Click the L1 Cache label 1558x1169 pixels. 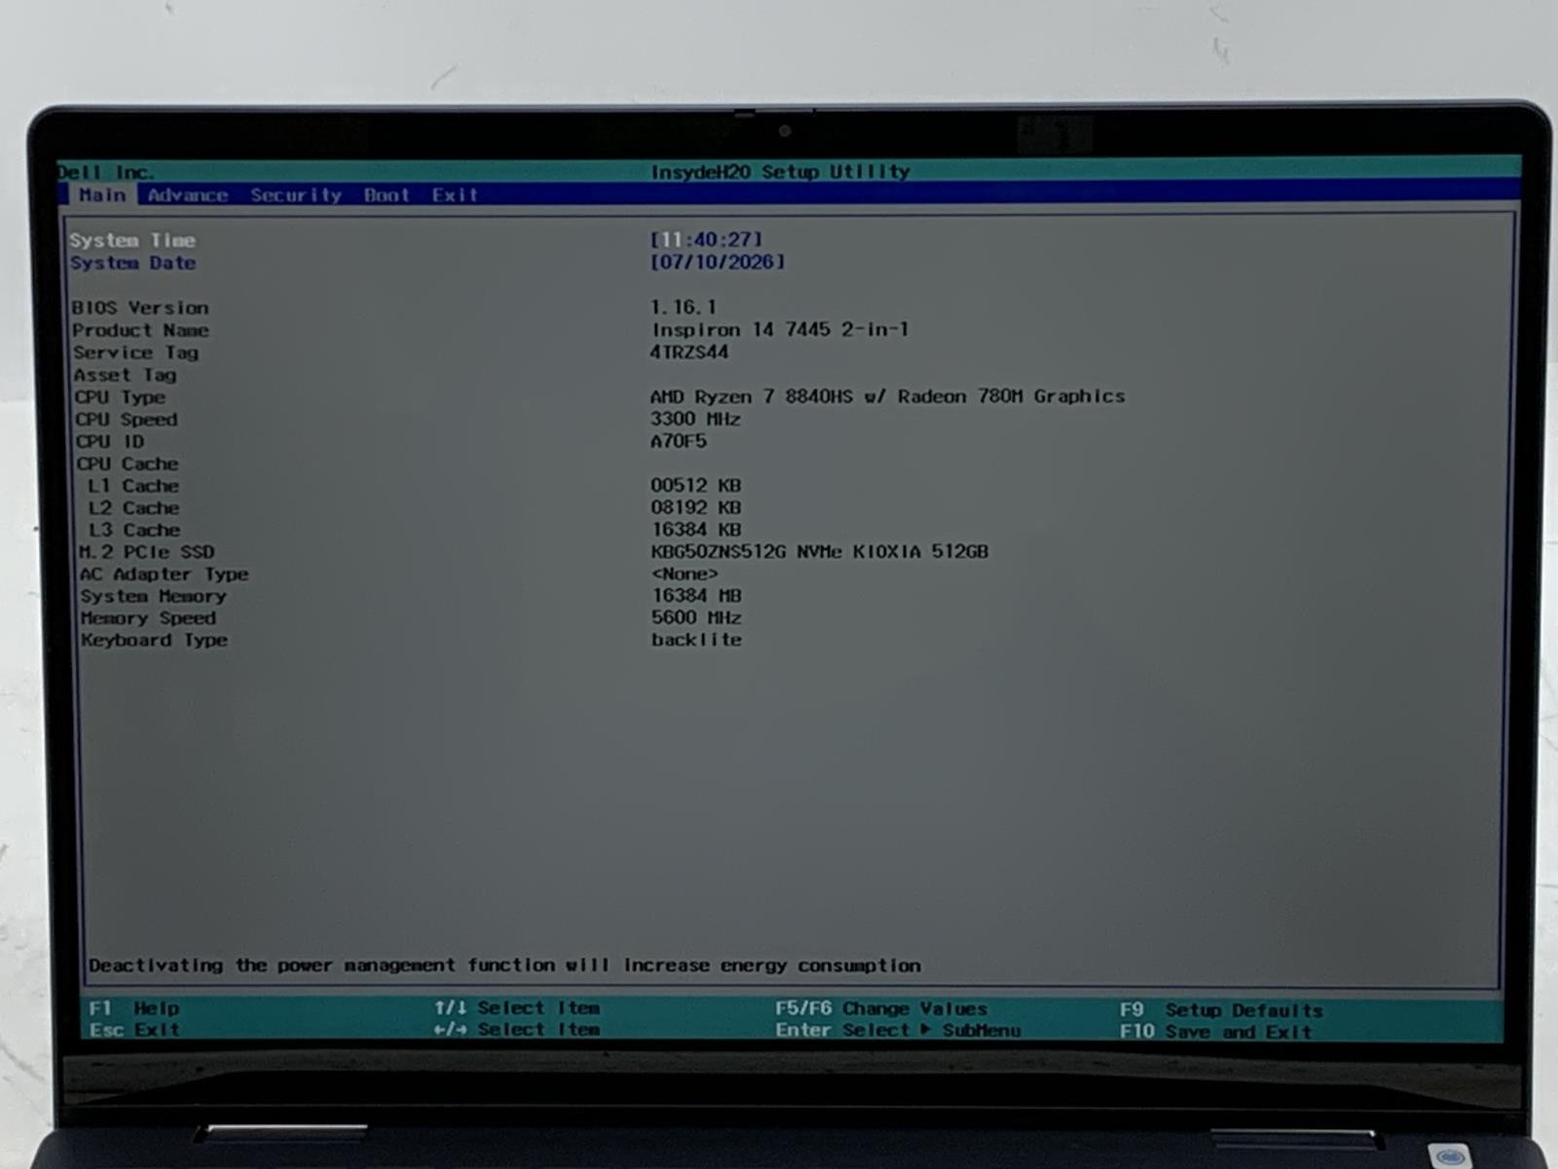[x=133, y=486]
